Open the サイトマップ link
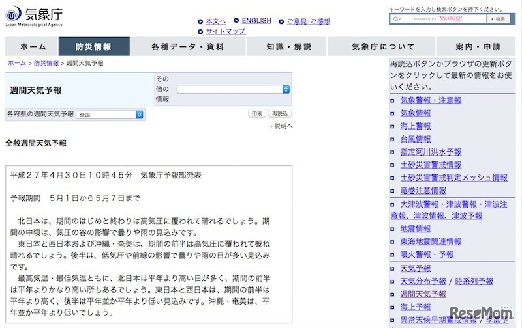Screen dimensions: 522x328 pos(226,31)
